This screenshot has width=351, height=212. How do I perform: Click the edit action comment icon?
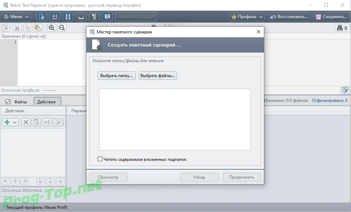point(58,122)
